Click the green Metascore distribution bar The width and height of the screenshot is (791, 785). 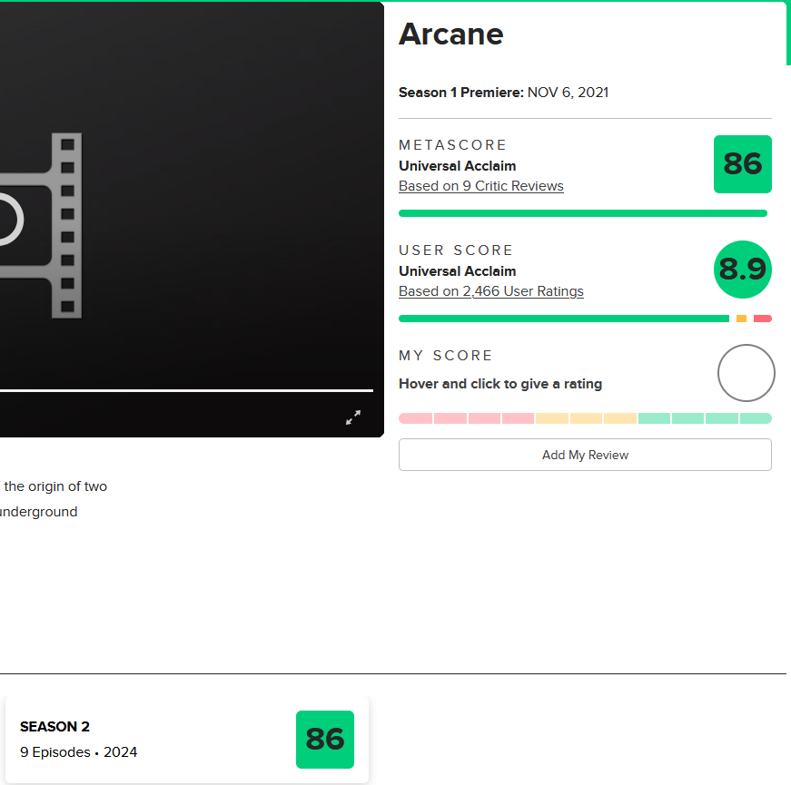pos(583,213)
